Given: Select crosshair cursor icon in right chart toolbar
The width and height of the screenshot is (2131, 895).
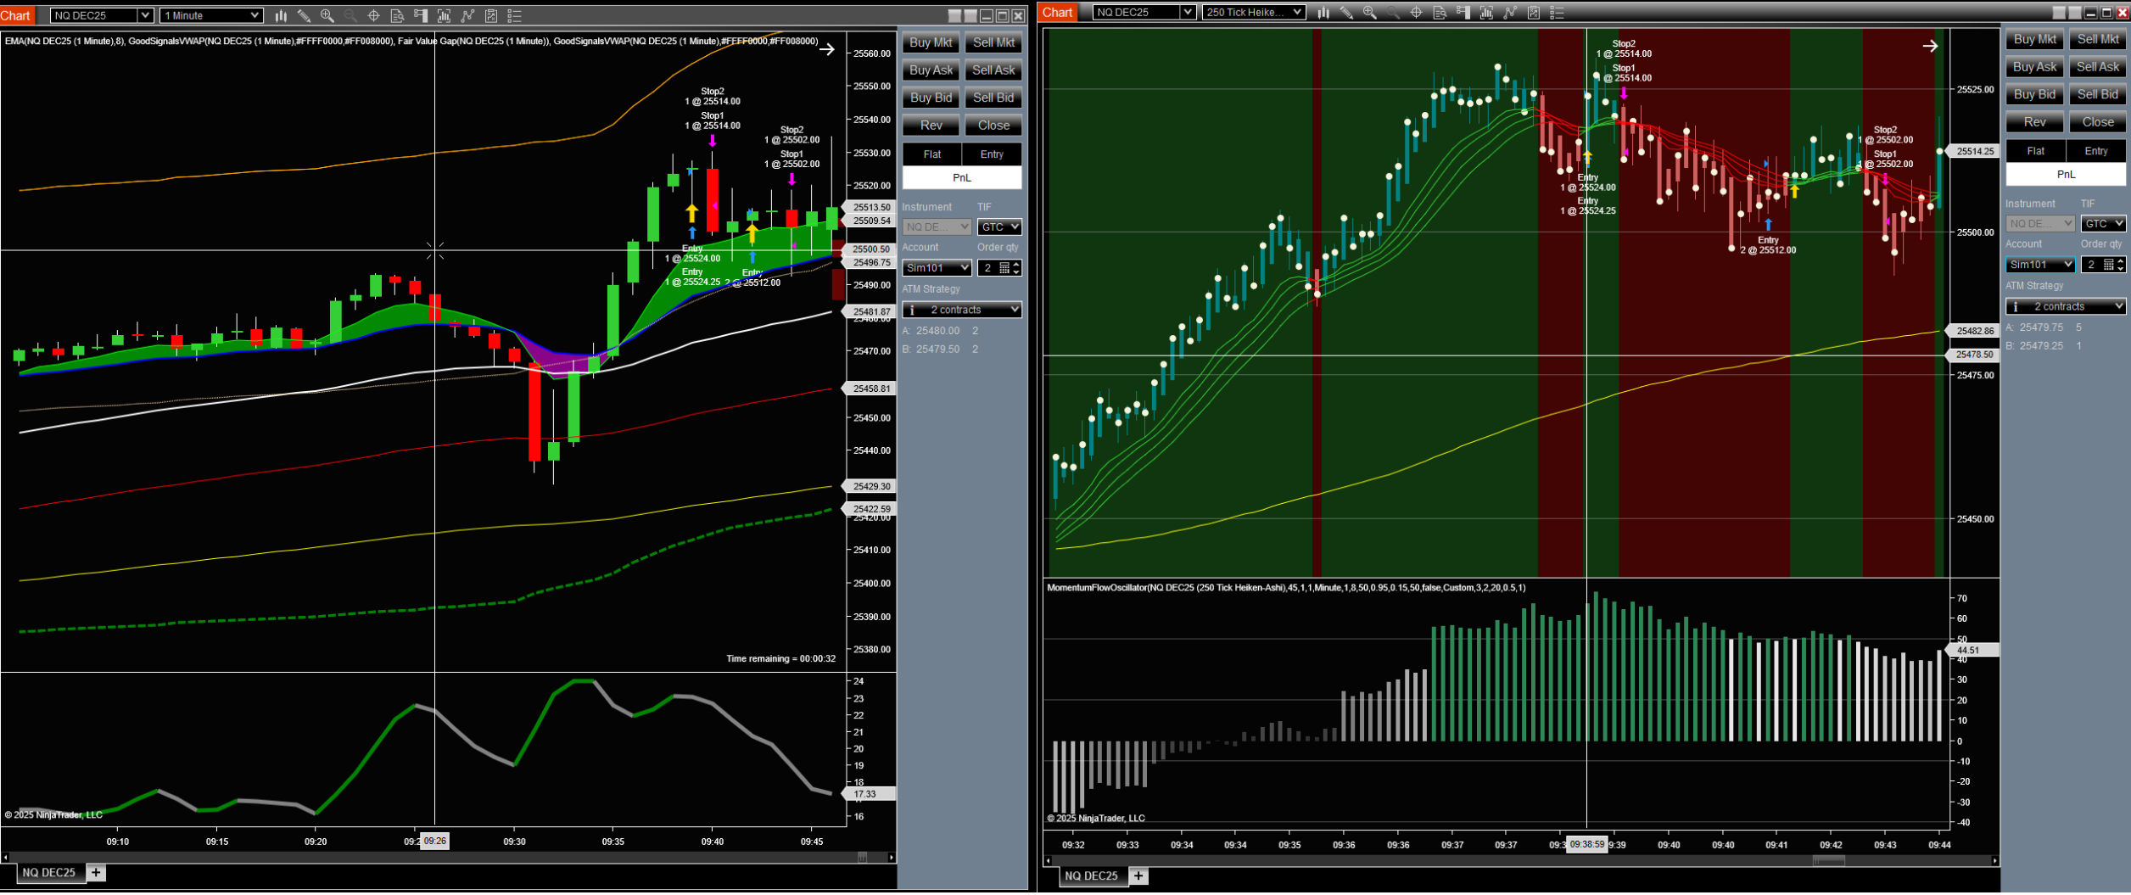Looking at the screenshot, I should [1416, 12].
